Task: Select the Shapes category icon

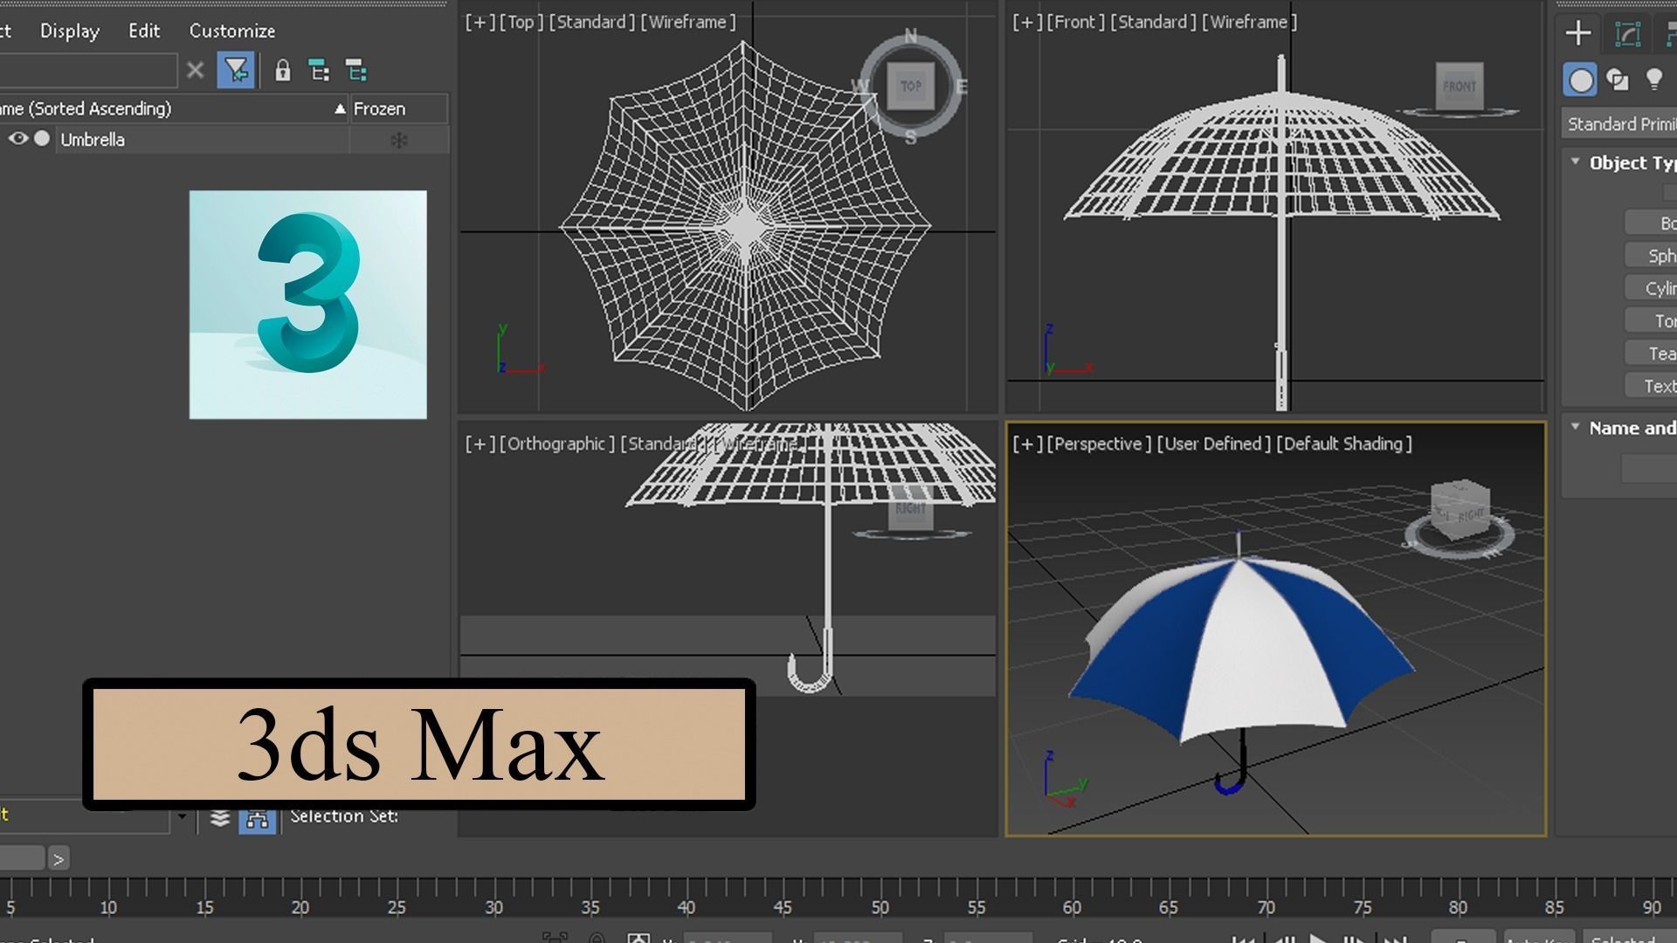Action: [x=1618, y=81]
